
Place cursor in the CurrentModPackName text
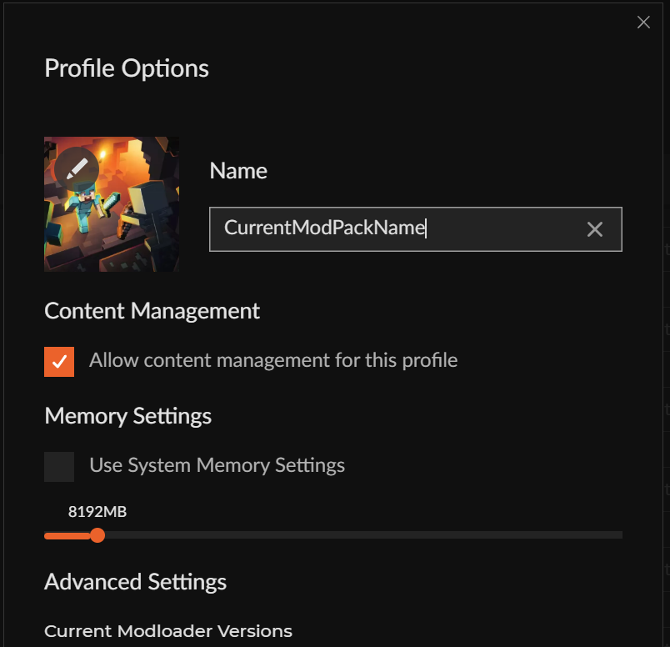click(325, 228)
